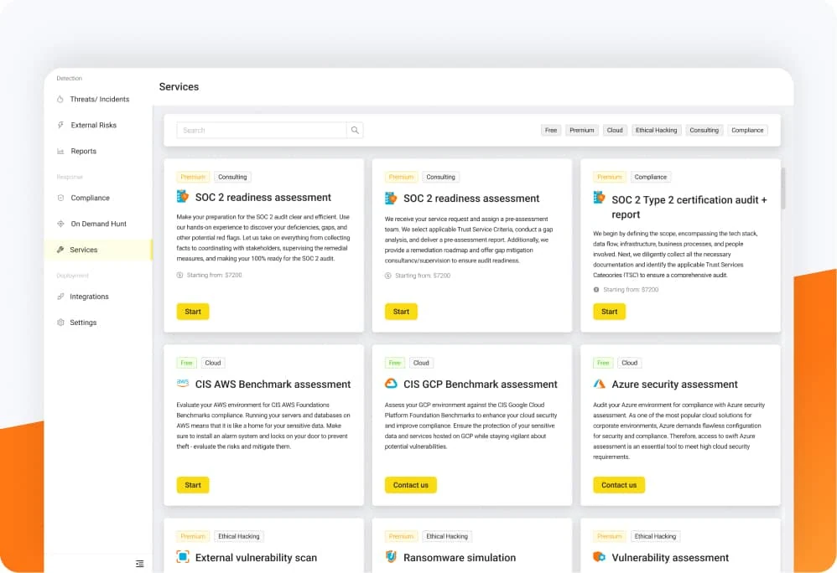Collapse the sidebar using the bottom toggle icon
Image resolution: width=837 pixels, height=573 pixels.
140,564
